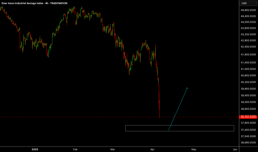Image resolution: width=258 pixels, height=152 pixels.
Task: Click the 37,400.0000 price axis label
Action: point(248,130)
